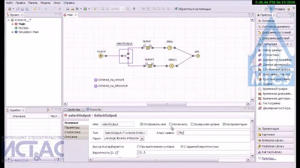This screenshot has width=300, height=168.
Task: Select the queue1 block icon
Action: pos(150,66)
